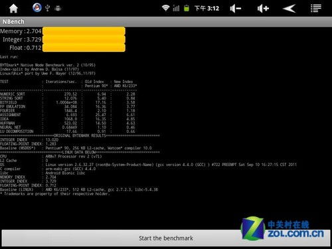Select the Integer :3.729 label
This screenshot has height=249, width=332.
click(22, 39)
